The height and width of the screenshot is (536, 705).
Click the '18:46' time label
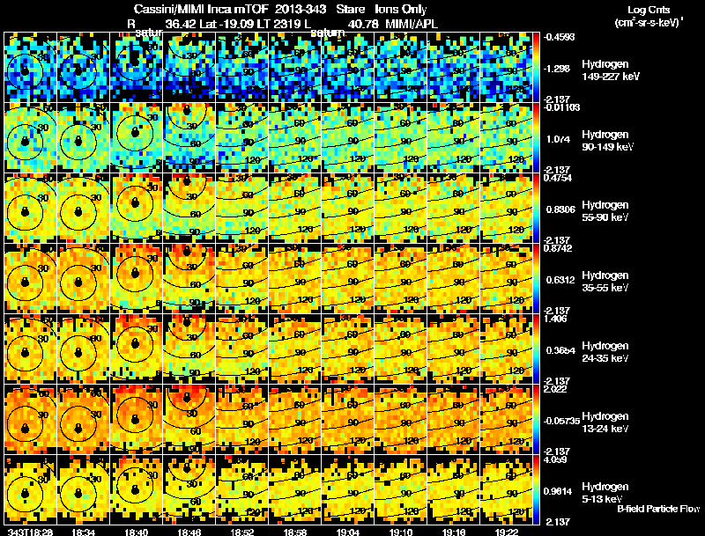pos(189,532)
